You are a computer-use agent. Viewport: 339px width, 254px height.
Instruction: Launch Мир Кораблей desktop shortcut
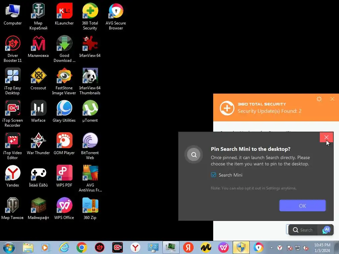click(38, 17)
